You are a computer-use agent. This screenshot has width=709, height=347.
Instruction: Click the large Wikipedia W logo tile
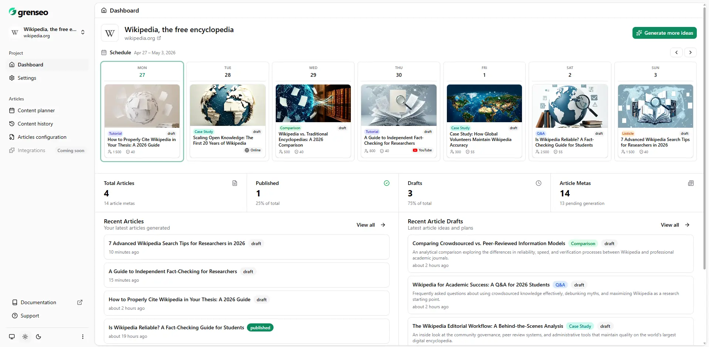tap(110, 33)
